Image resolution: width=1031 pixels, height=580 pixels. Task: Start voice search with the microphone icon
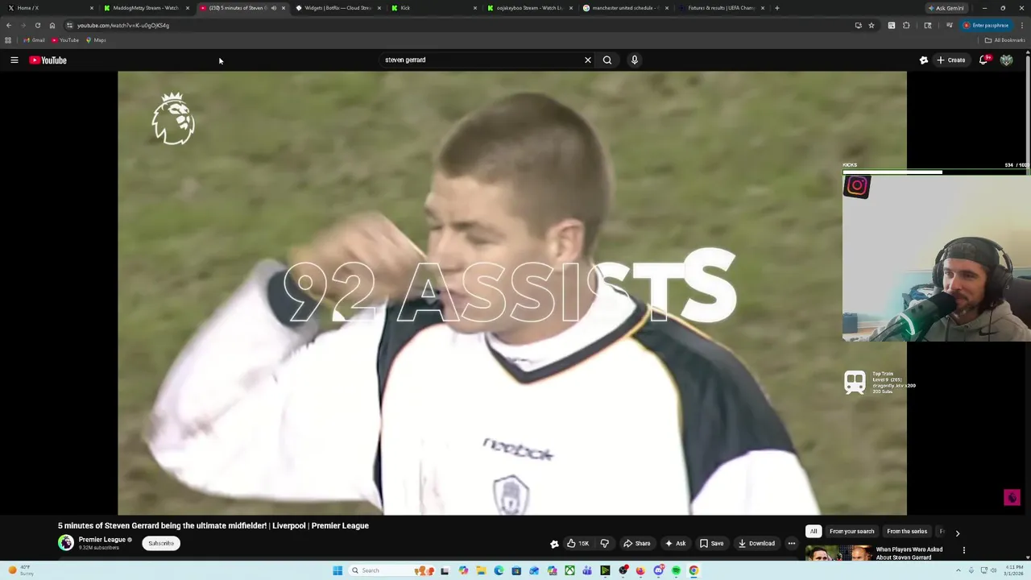point(635,60)
